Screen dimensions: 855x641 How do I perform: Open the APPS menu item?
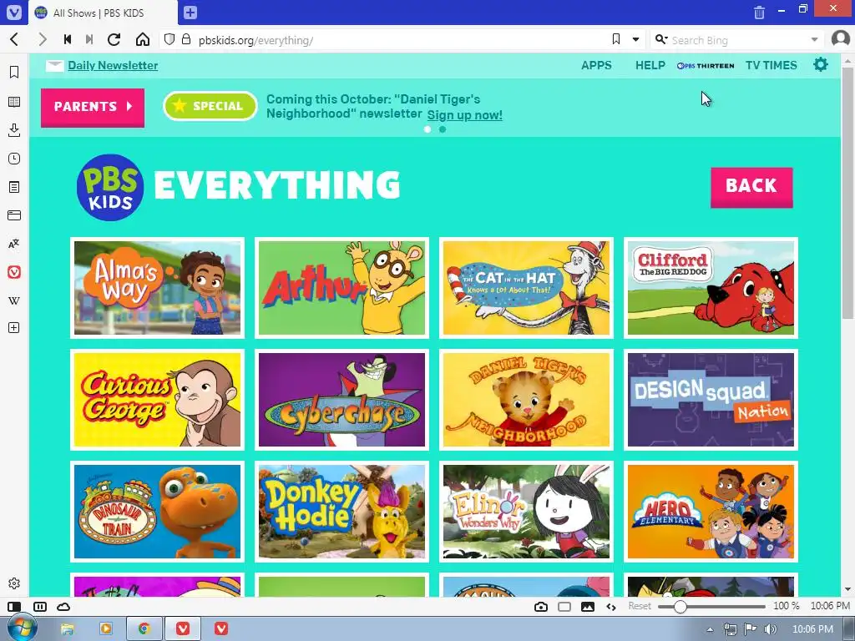[x=596, y=65]
